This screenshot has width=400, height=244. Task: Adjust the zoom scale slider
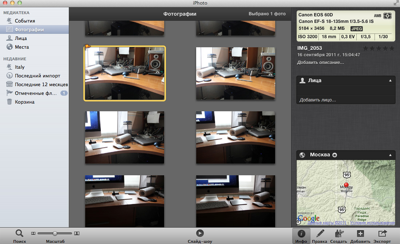55,233
